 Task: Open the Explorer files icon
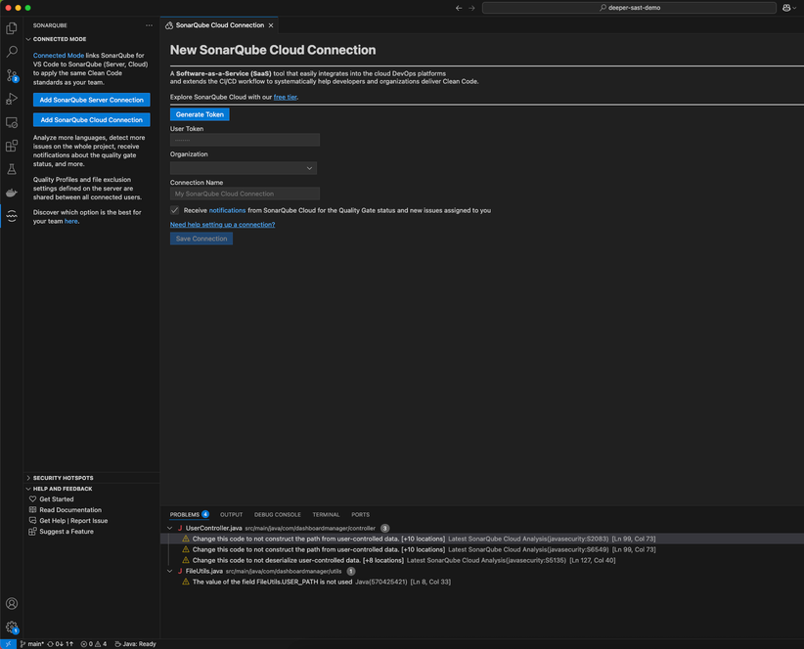click(12, 29)
